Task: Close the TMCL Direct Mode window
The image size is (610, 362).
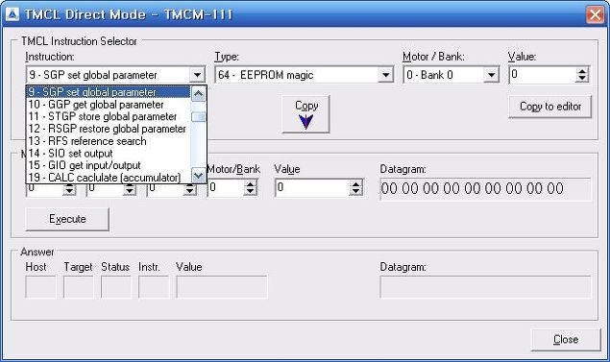Action: [x=596, y=14]
